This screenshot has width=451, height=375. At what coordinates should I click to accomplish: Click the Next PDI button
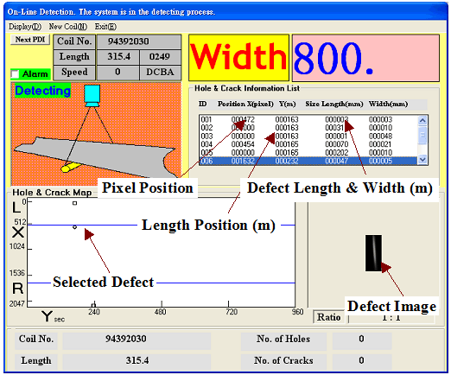[x=30, y=40]
